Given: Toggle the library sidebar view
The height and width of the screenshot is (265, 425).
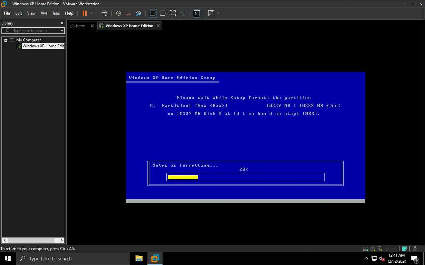Looking at the screenshot, I should click(153, 13).
